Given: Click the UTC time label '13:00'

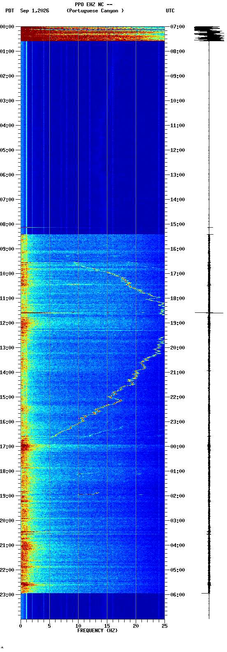Looking at the screenshot, I should 178,175.
